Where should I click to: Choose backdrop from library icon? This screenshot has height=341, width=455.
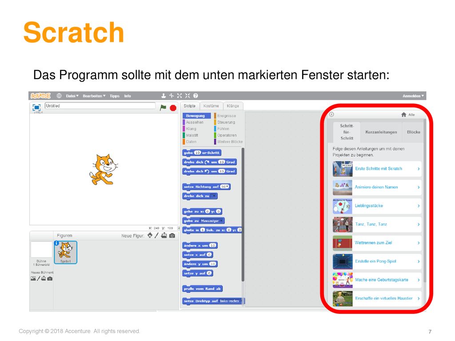(x=33, y=279)
